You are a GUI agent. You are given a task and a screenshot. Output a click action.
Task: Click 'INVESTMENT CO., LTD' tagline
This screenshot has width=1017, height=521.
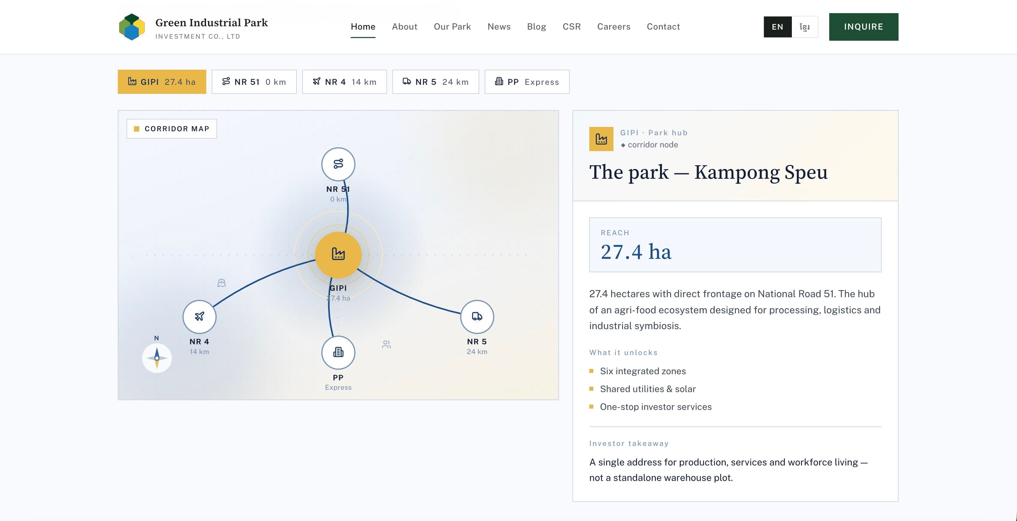[x=198, y=36]
